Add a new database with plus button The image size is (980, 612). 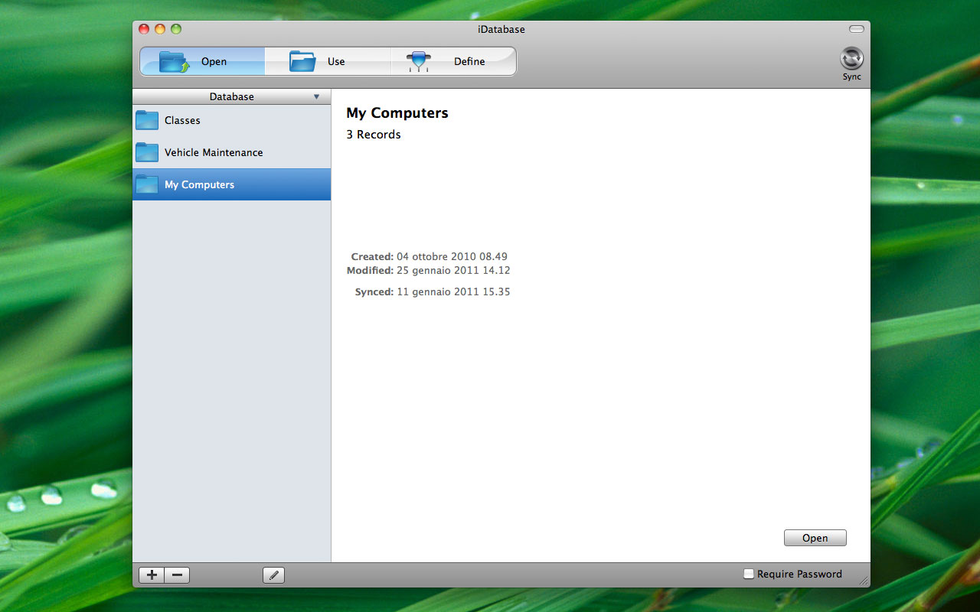pyautogui.click(x=152, y=575)
